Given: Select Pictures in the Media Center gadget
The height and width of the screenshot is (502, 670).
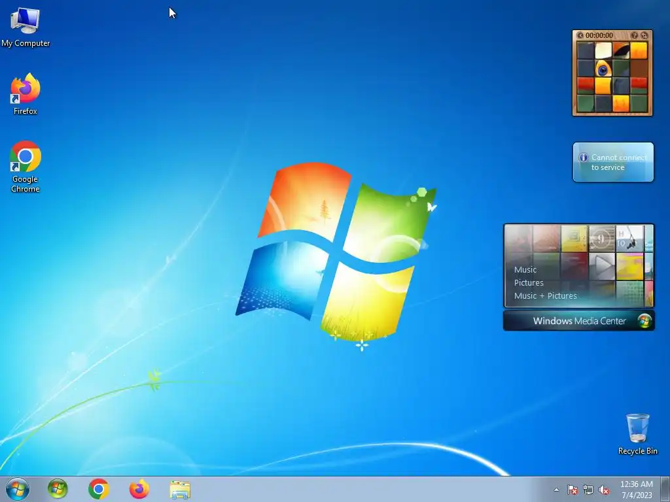Looking at the screenshot, I should pos(529,282).
